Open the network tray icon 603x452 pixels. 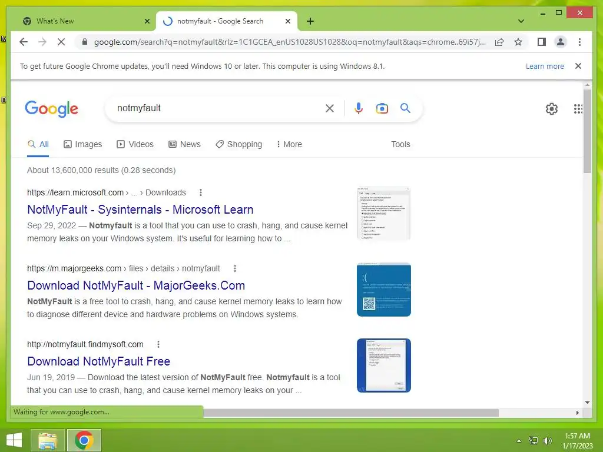[x=534, y=441]
